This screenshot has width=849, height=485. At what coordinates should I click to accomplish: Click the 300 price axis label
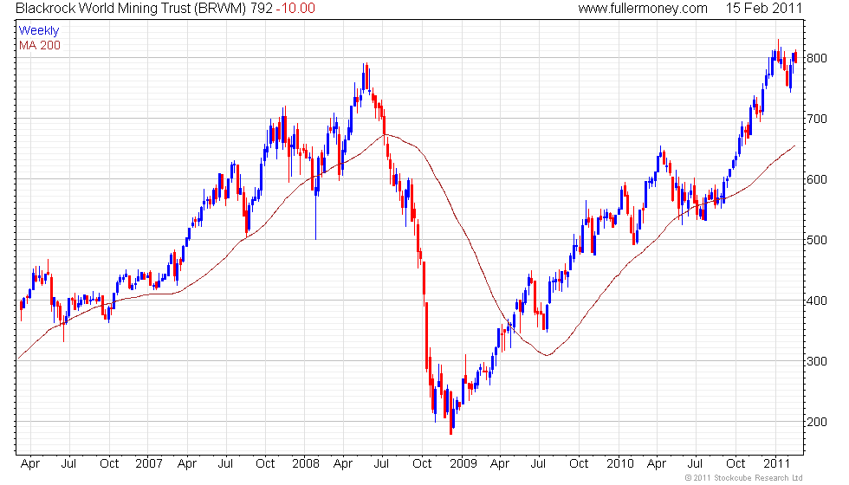coord(816,361)
